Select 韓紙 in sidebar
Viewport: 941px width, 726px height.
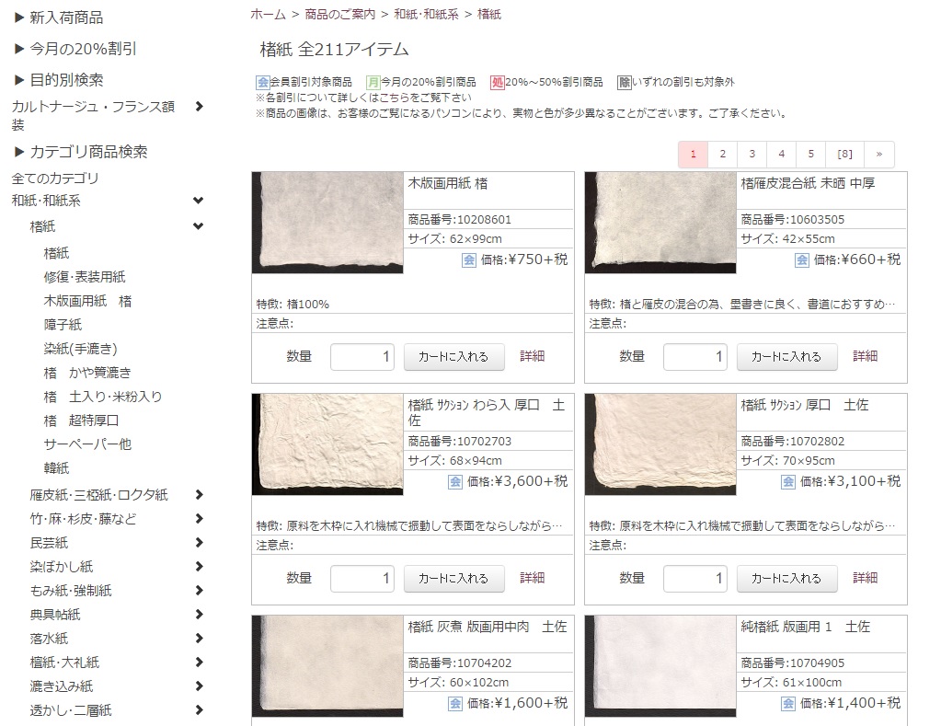point(56,468)
